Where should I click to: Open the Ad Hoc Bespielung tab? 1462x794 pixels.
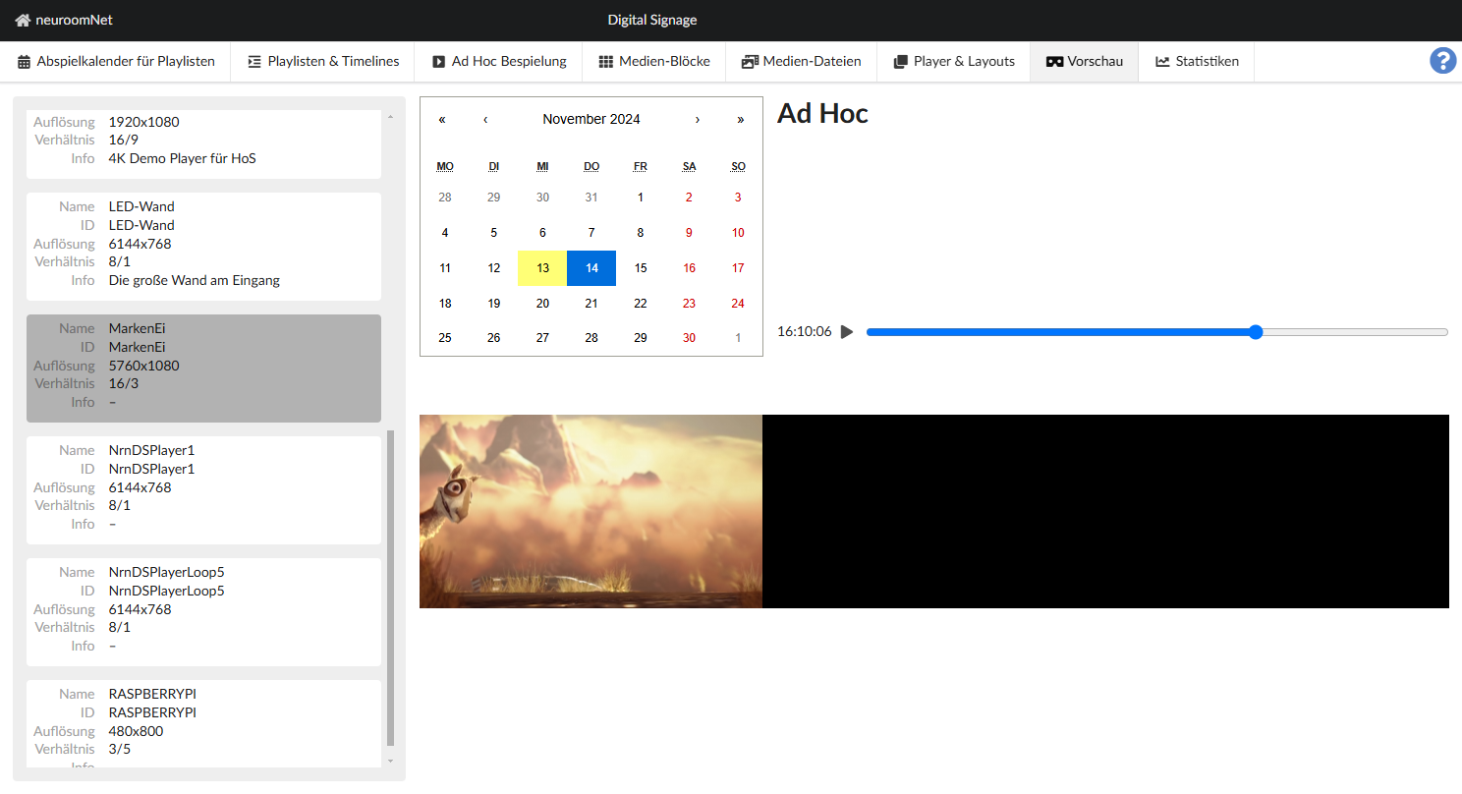click(x=499, y=61)
